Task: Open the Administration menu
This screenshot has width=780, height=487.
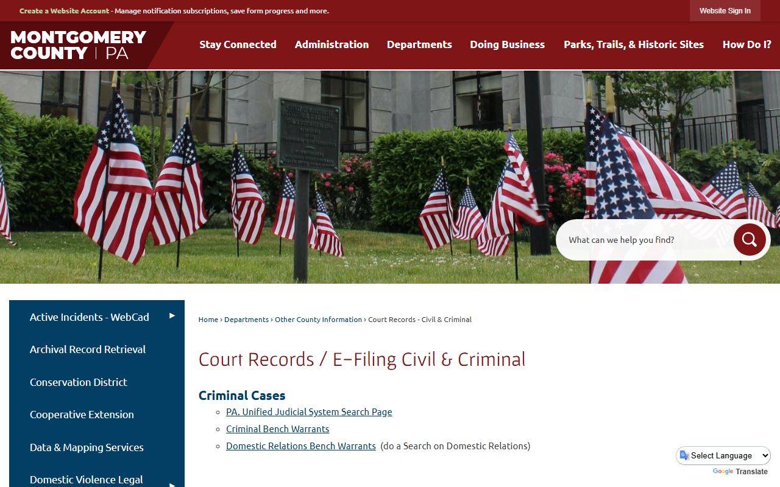Action: (331, 44)
